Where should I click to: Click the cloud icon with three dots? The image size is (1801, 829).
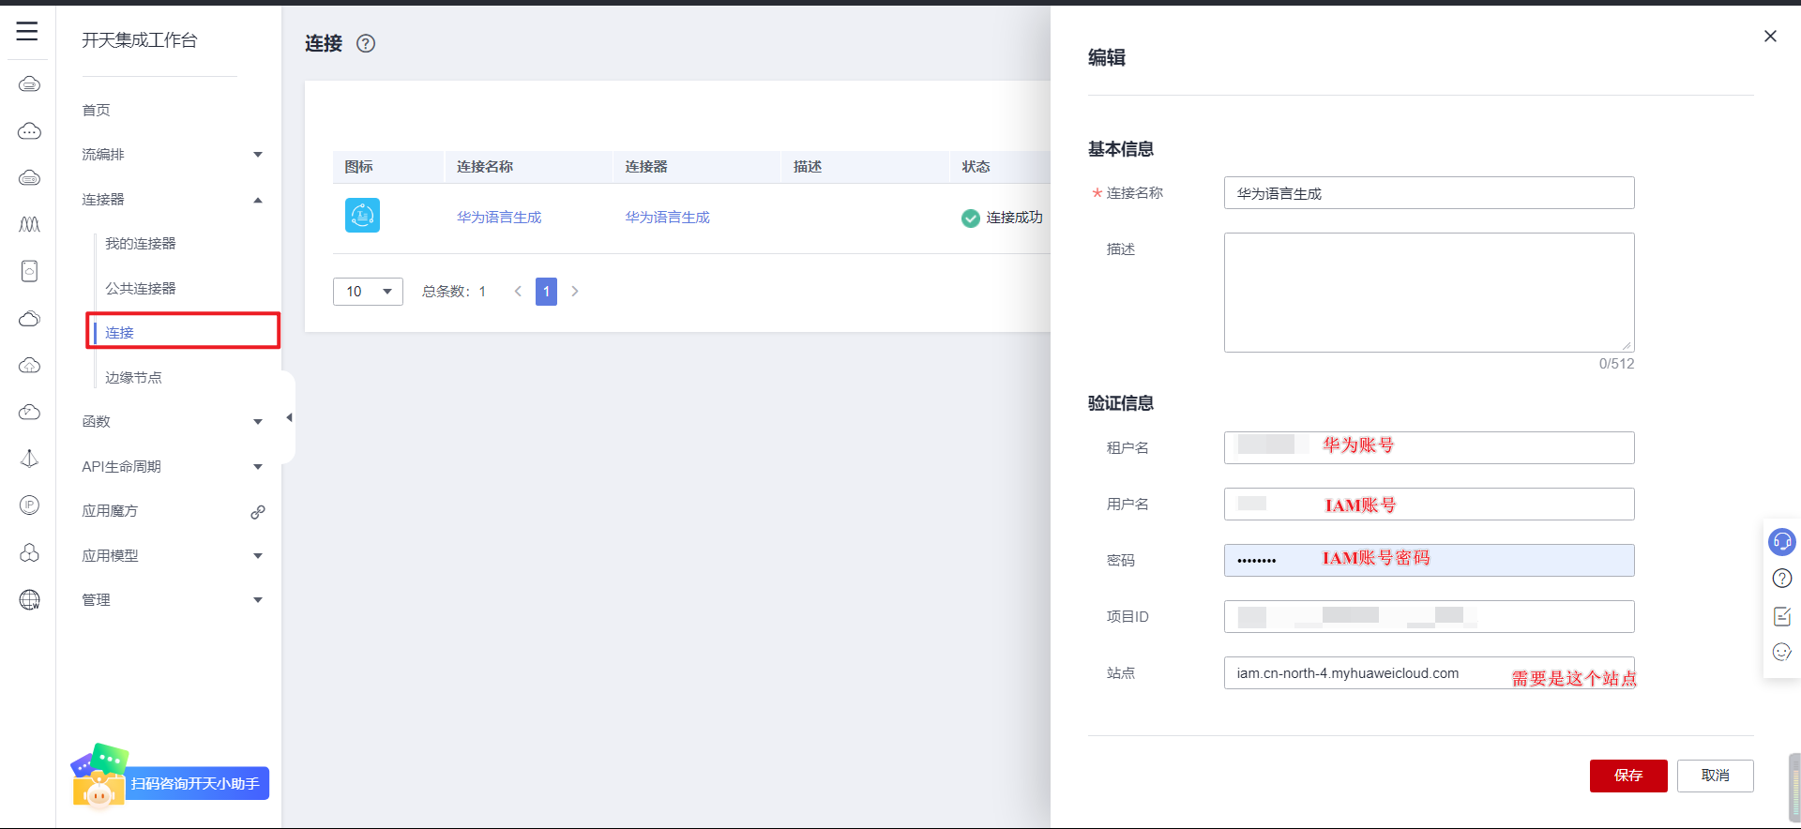point(29,131)
